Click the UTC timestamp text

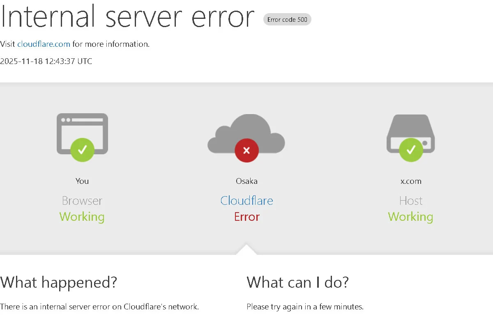[46, 62]
